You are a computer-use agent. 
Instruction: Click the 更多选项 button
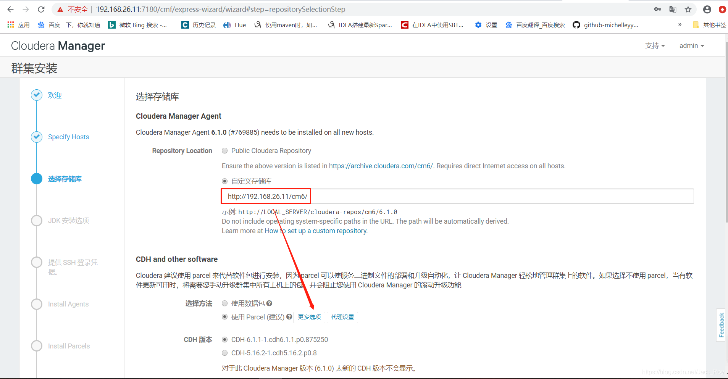click(309, 317)
